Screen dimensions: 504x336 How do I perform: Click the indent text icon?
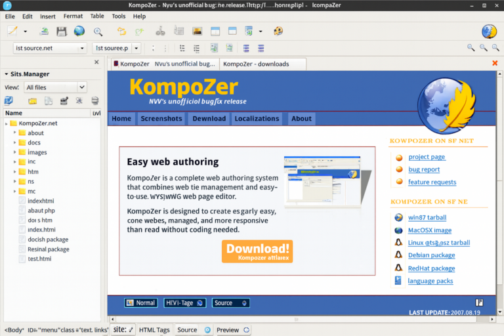coord(229,48)
